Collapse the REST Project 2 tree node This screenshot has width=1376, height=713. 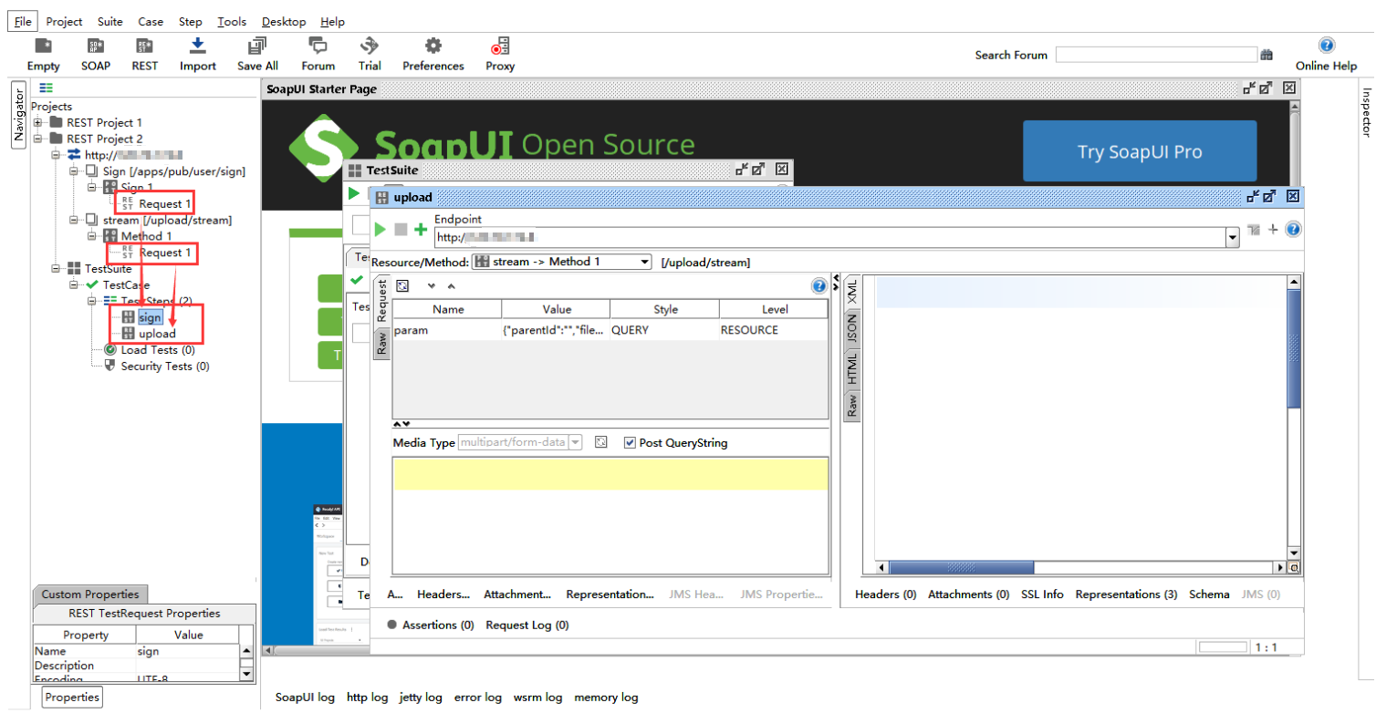38,139
